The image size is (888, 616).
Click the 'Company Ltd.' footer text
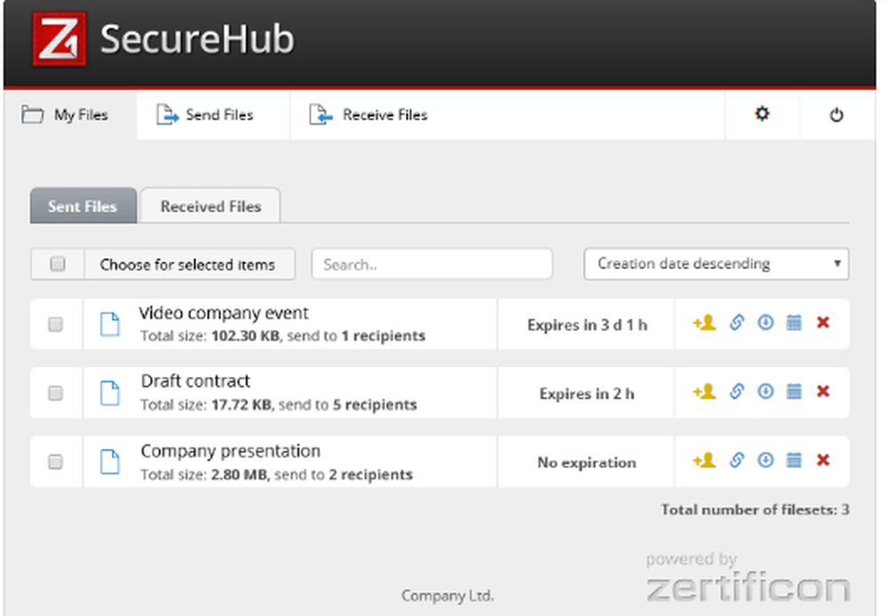(448, 596)
